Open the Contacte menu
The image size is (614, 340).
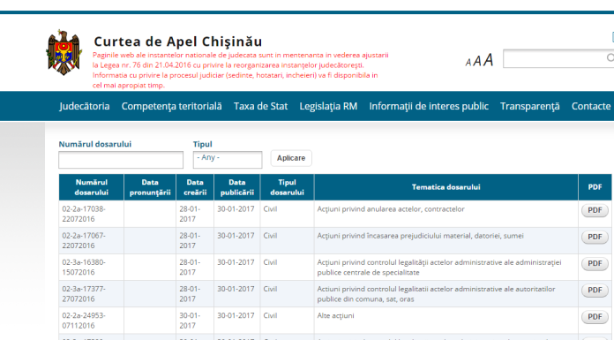[591, 106]
